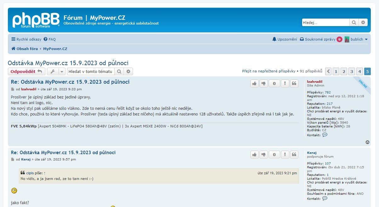Report Keraj's post with exclamation icon
379x207 pixels.
[x=285, y=154]
